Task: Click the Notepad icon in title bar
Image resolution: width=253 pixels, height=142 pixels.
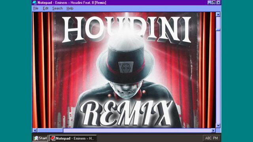Action: tap(34, 3)
